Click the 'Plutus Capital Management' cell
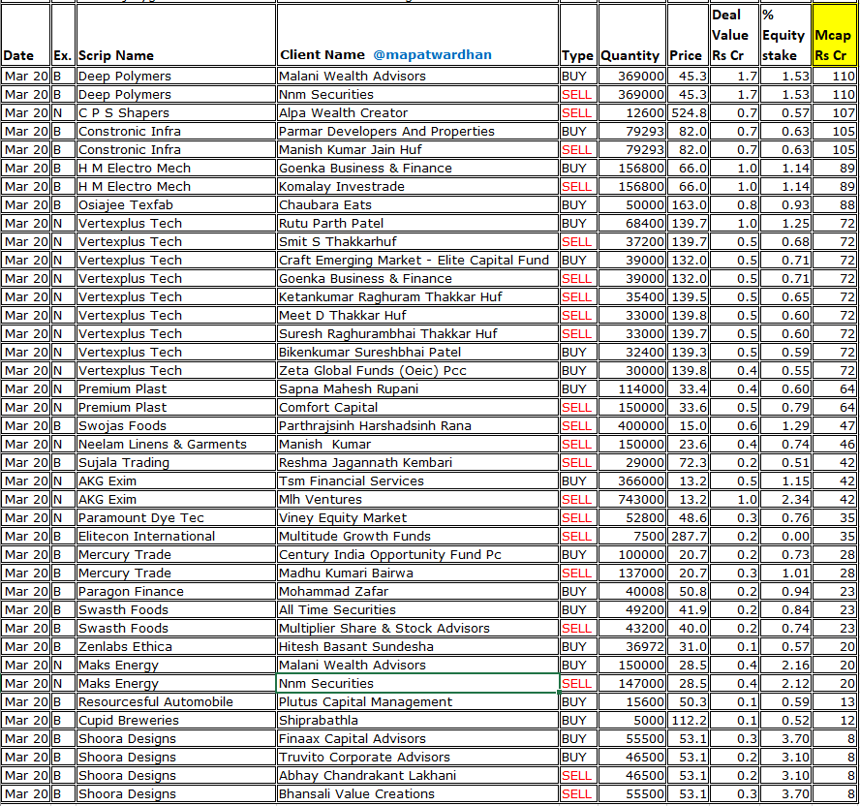 tap(417, 701)
